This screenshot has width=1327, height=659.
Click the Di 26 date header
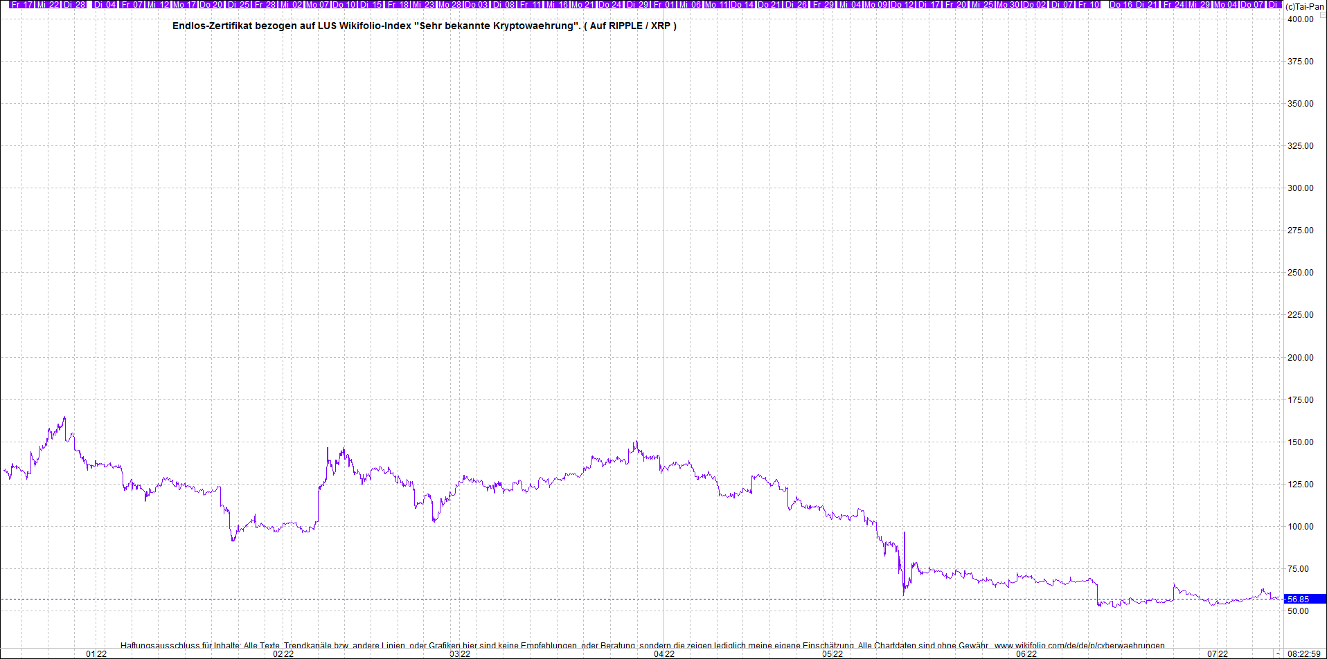(796, 4)
